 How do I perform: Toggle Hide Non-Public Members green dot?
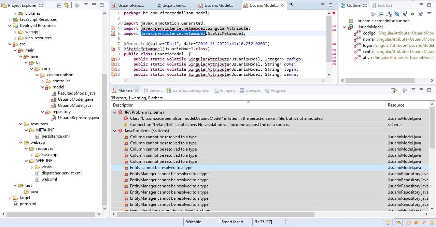(x=412, y=14)
